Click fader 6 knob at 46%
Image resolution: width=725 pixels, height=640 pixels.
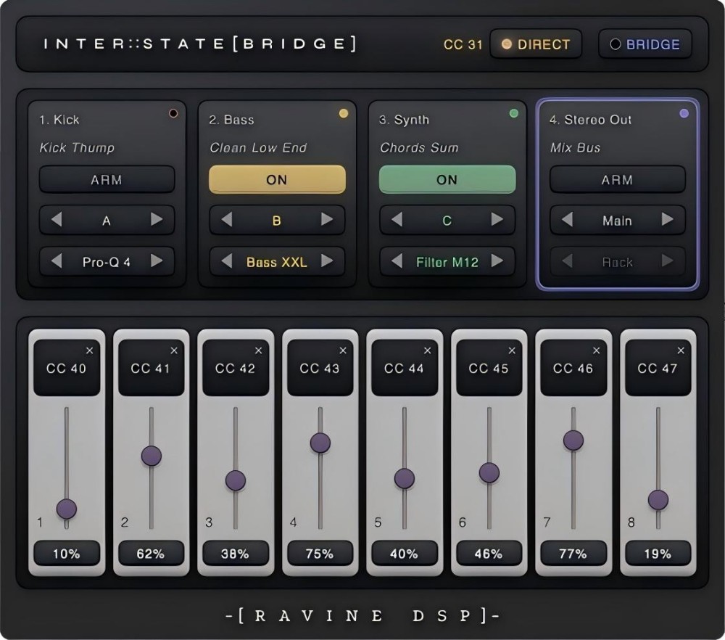point(489,472)
